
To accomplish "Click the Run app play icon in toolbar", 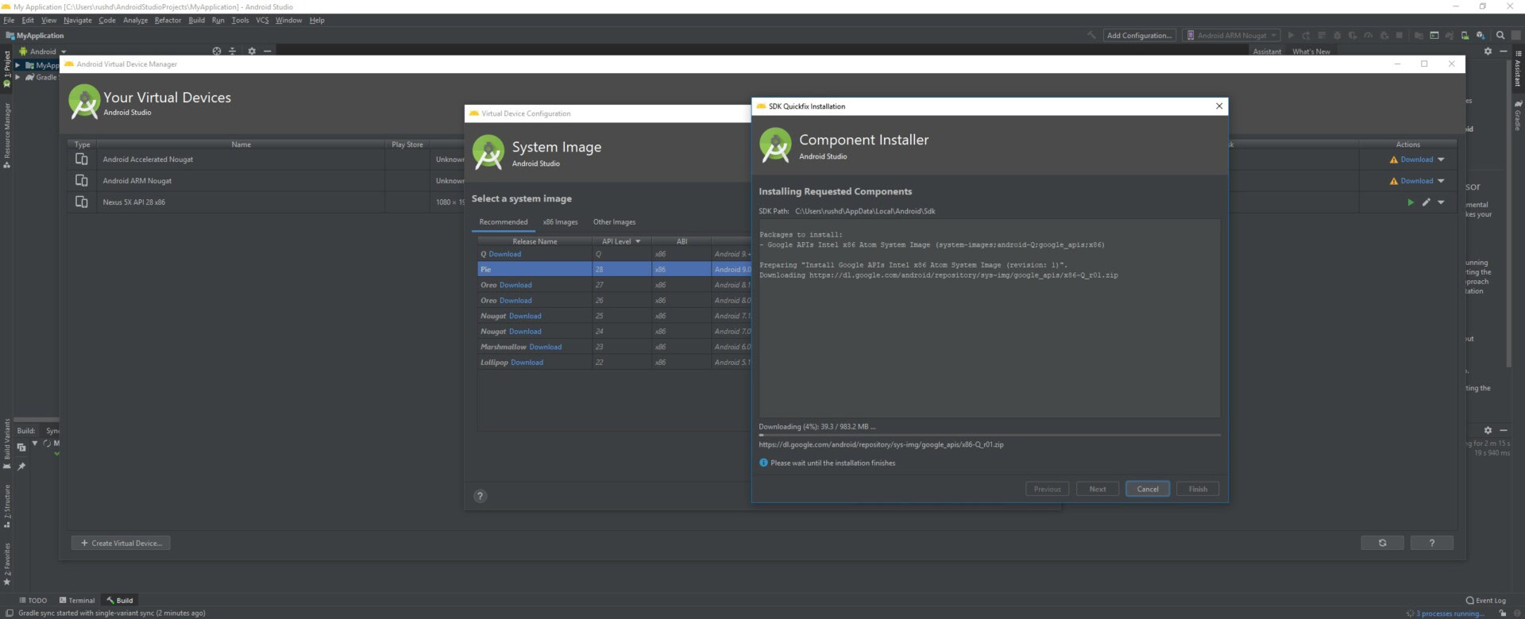I will (1291, 35).
